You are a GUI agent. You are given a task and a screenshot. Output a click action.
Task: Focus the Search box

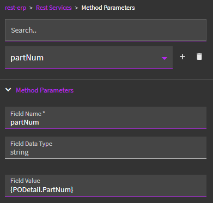click(x=106, y=30)
